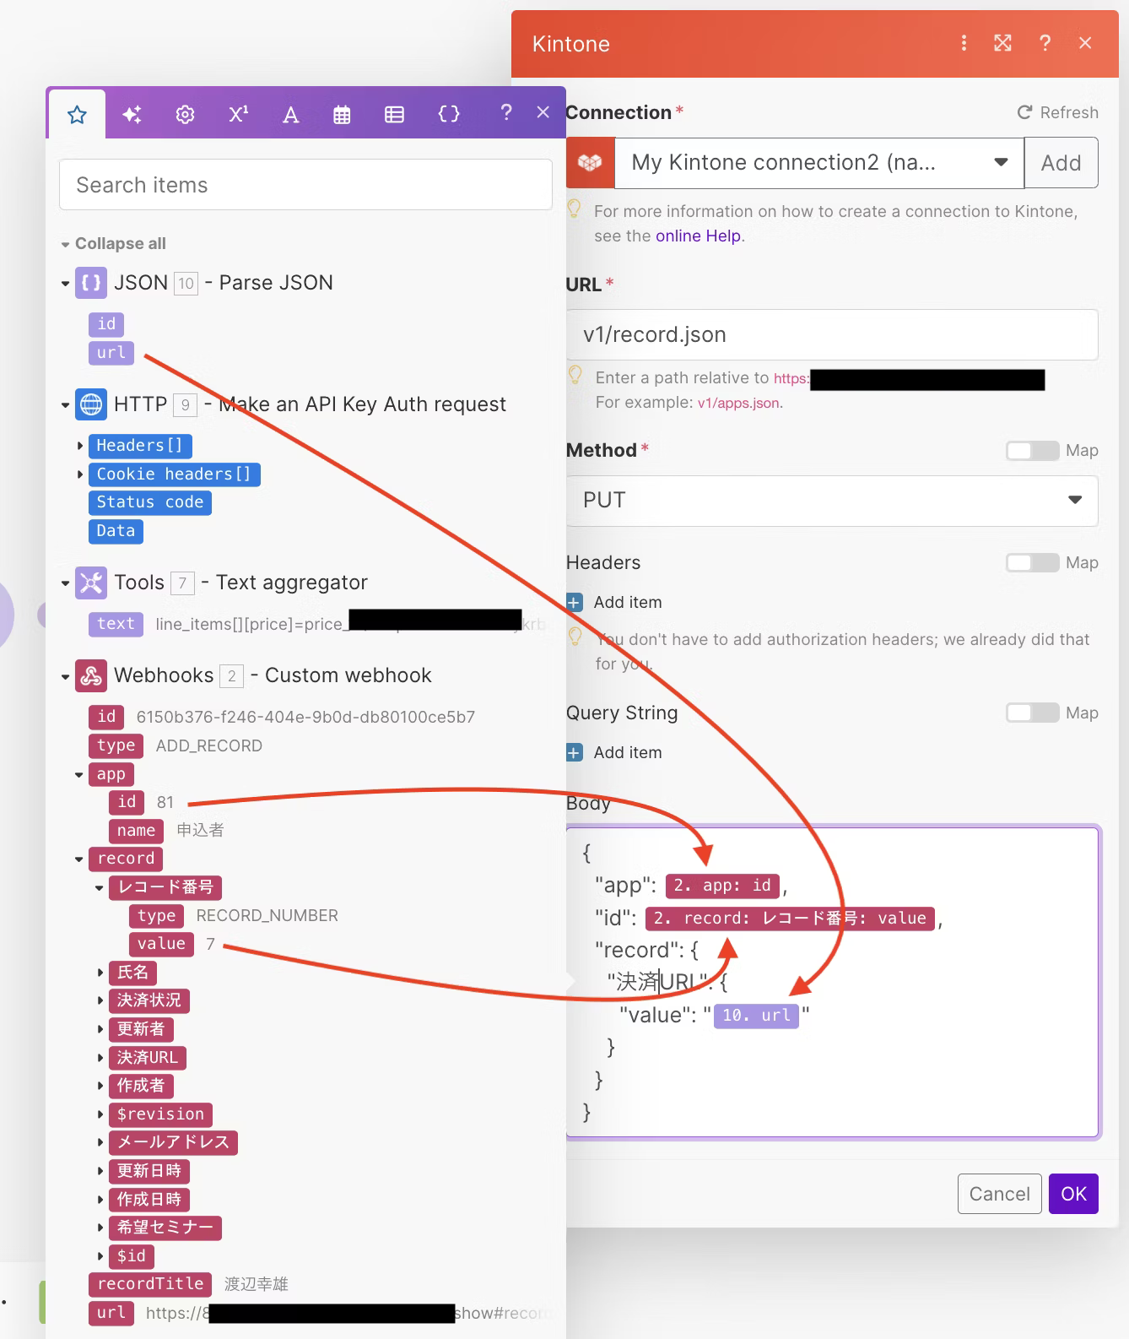Focus the Search items field
Viewport: 1129px width, 1339px height.
coord(305,185)
